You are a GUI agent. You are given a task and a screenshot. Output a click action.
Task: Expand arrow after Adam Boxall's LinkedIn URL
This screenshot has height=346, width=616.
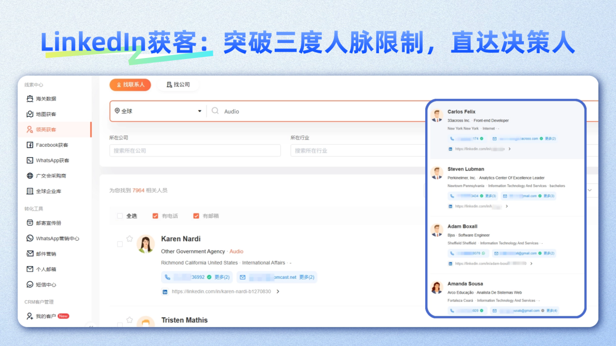[x=531, y=264]
